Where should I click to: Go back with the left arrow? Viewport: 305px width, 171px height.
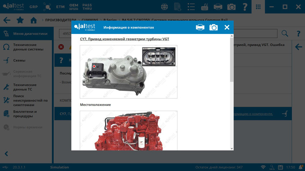tap(7, 20)
